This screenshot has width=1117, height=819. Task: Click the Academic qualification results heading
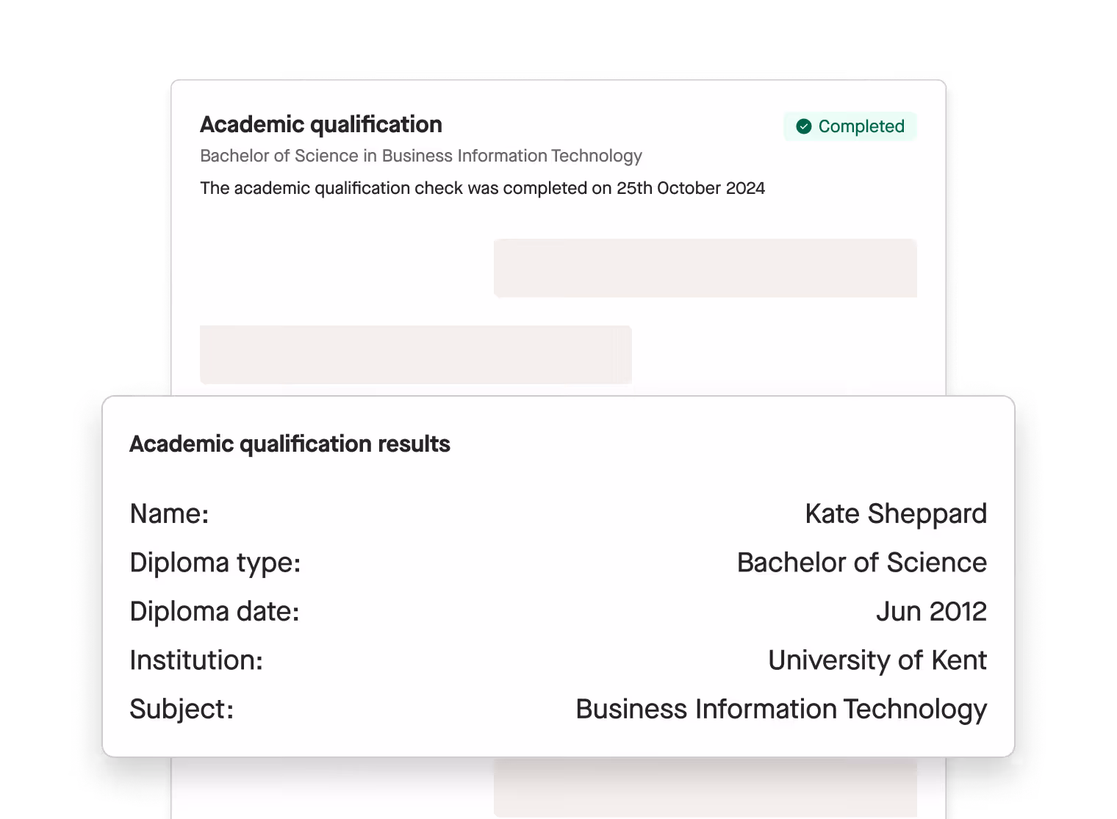(x=290, y=444)
